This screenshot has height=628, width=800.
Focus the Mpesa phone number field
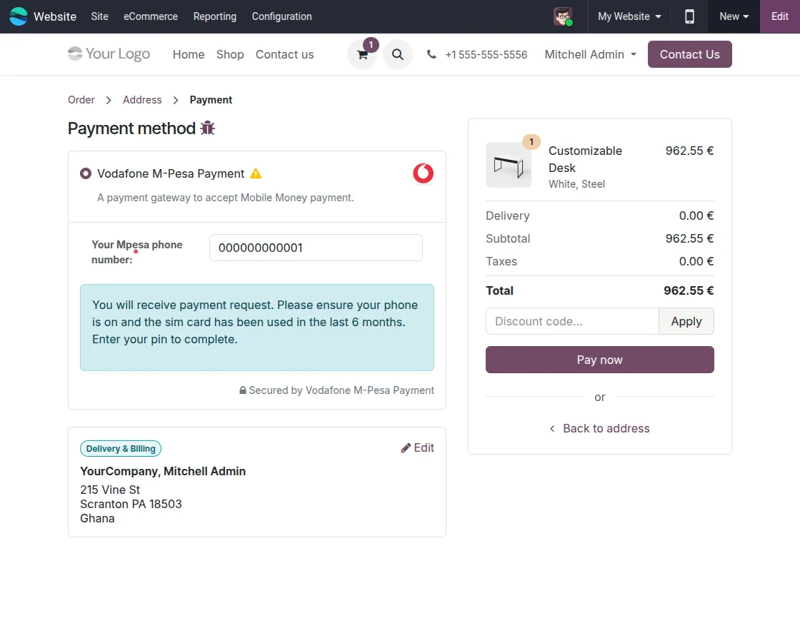[316, 248]
